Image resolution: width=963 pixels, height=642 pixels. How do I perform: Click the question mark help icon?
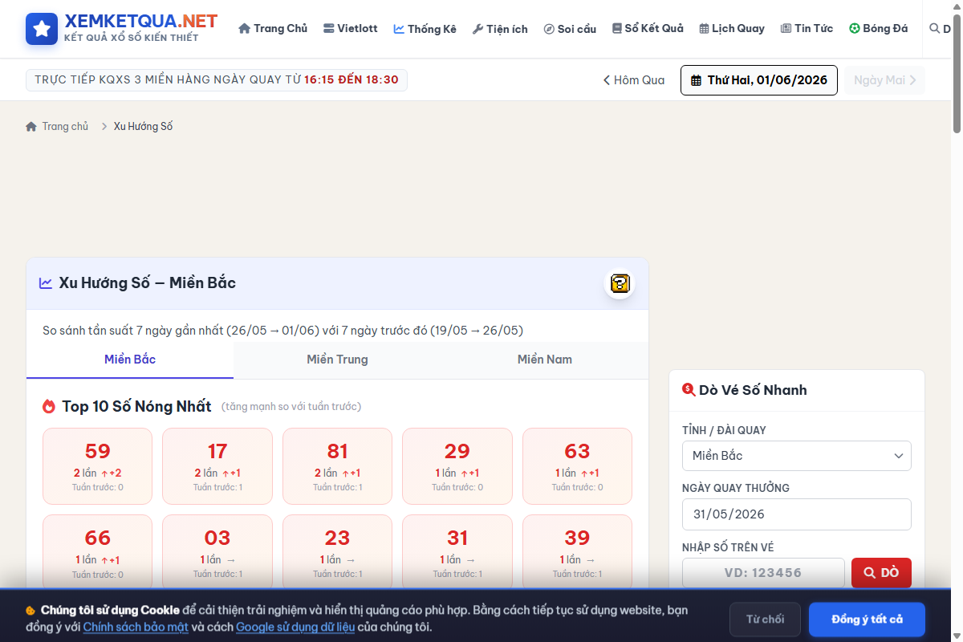click(620, 283)
